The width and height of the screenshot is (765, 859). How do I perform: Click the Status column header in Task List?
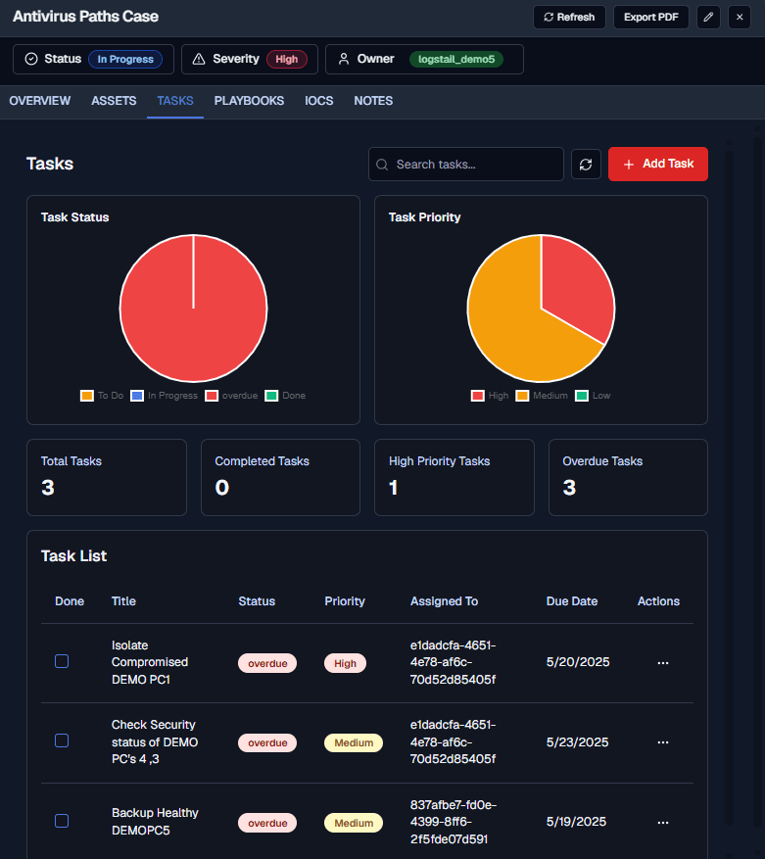click(x=257, y=601)
